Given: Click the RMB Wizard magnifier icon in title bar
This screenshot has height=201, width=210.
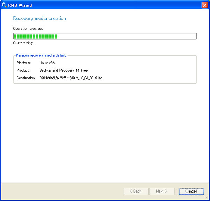Looking at the screenshot, I should point(4,5).
